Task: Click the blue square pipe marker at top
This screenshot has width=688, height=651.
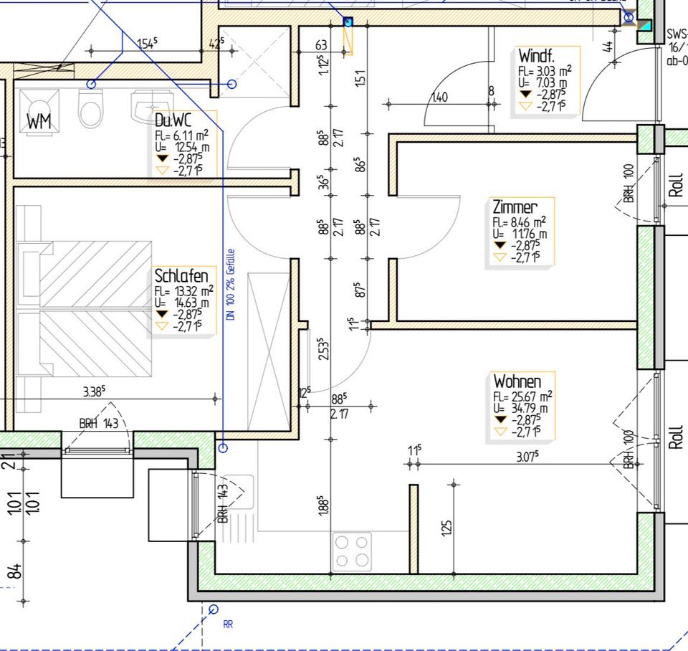Action: tap(348, 22)
